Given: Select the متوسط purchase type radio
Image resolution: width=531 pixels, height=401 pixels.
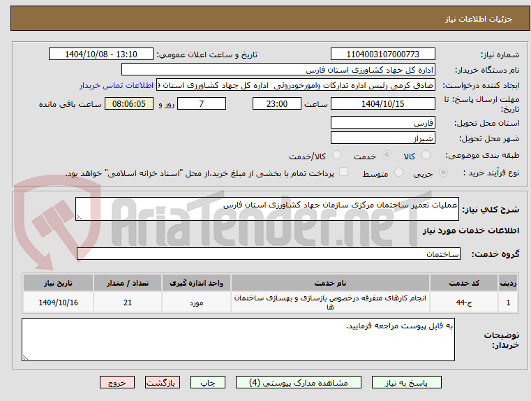Looking at the screenshot, I should (398, 173).
